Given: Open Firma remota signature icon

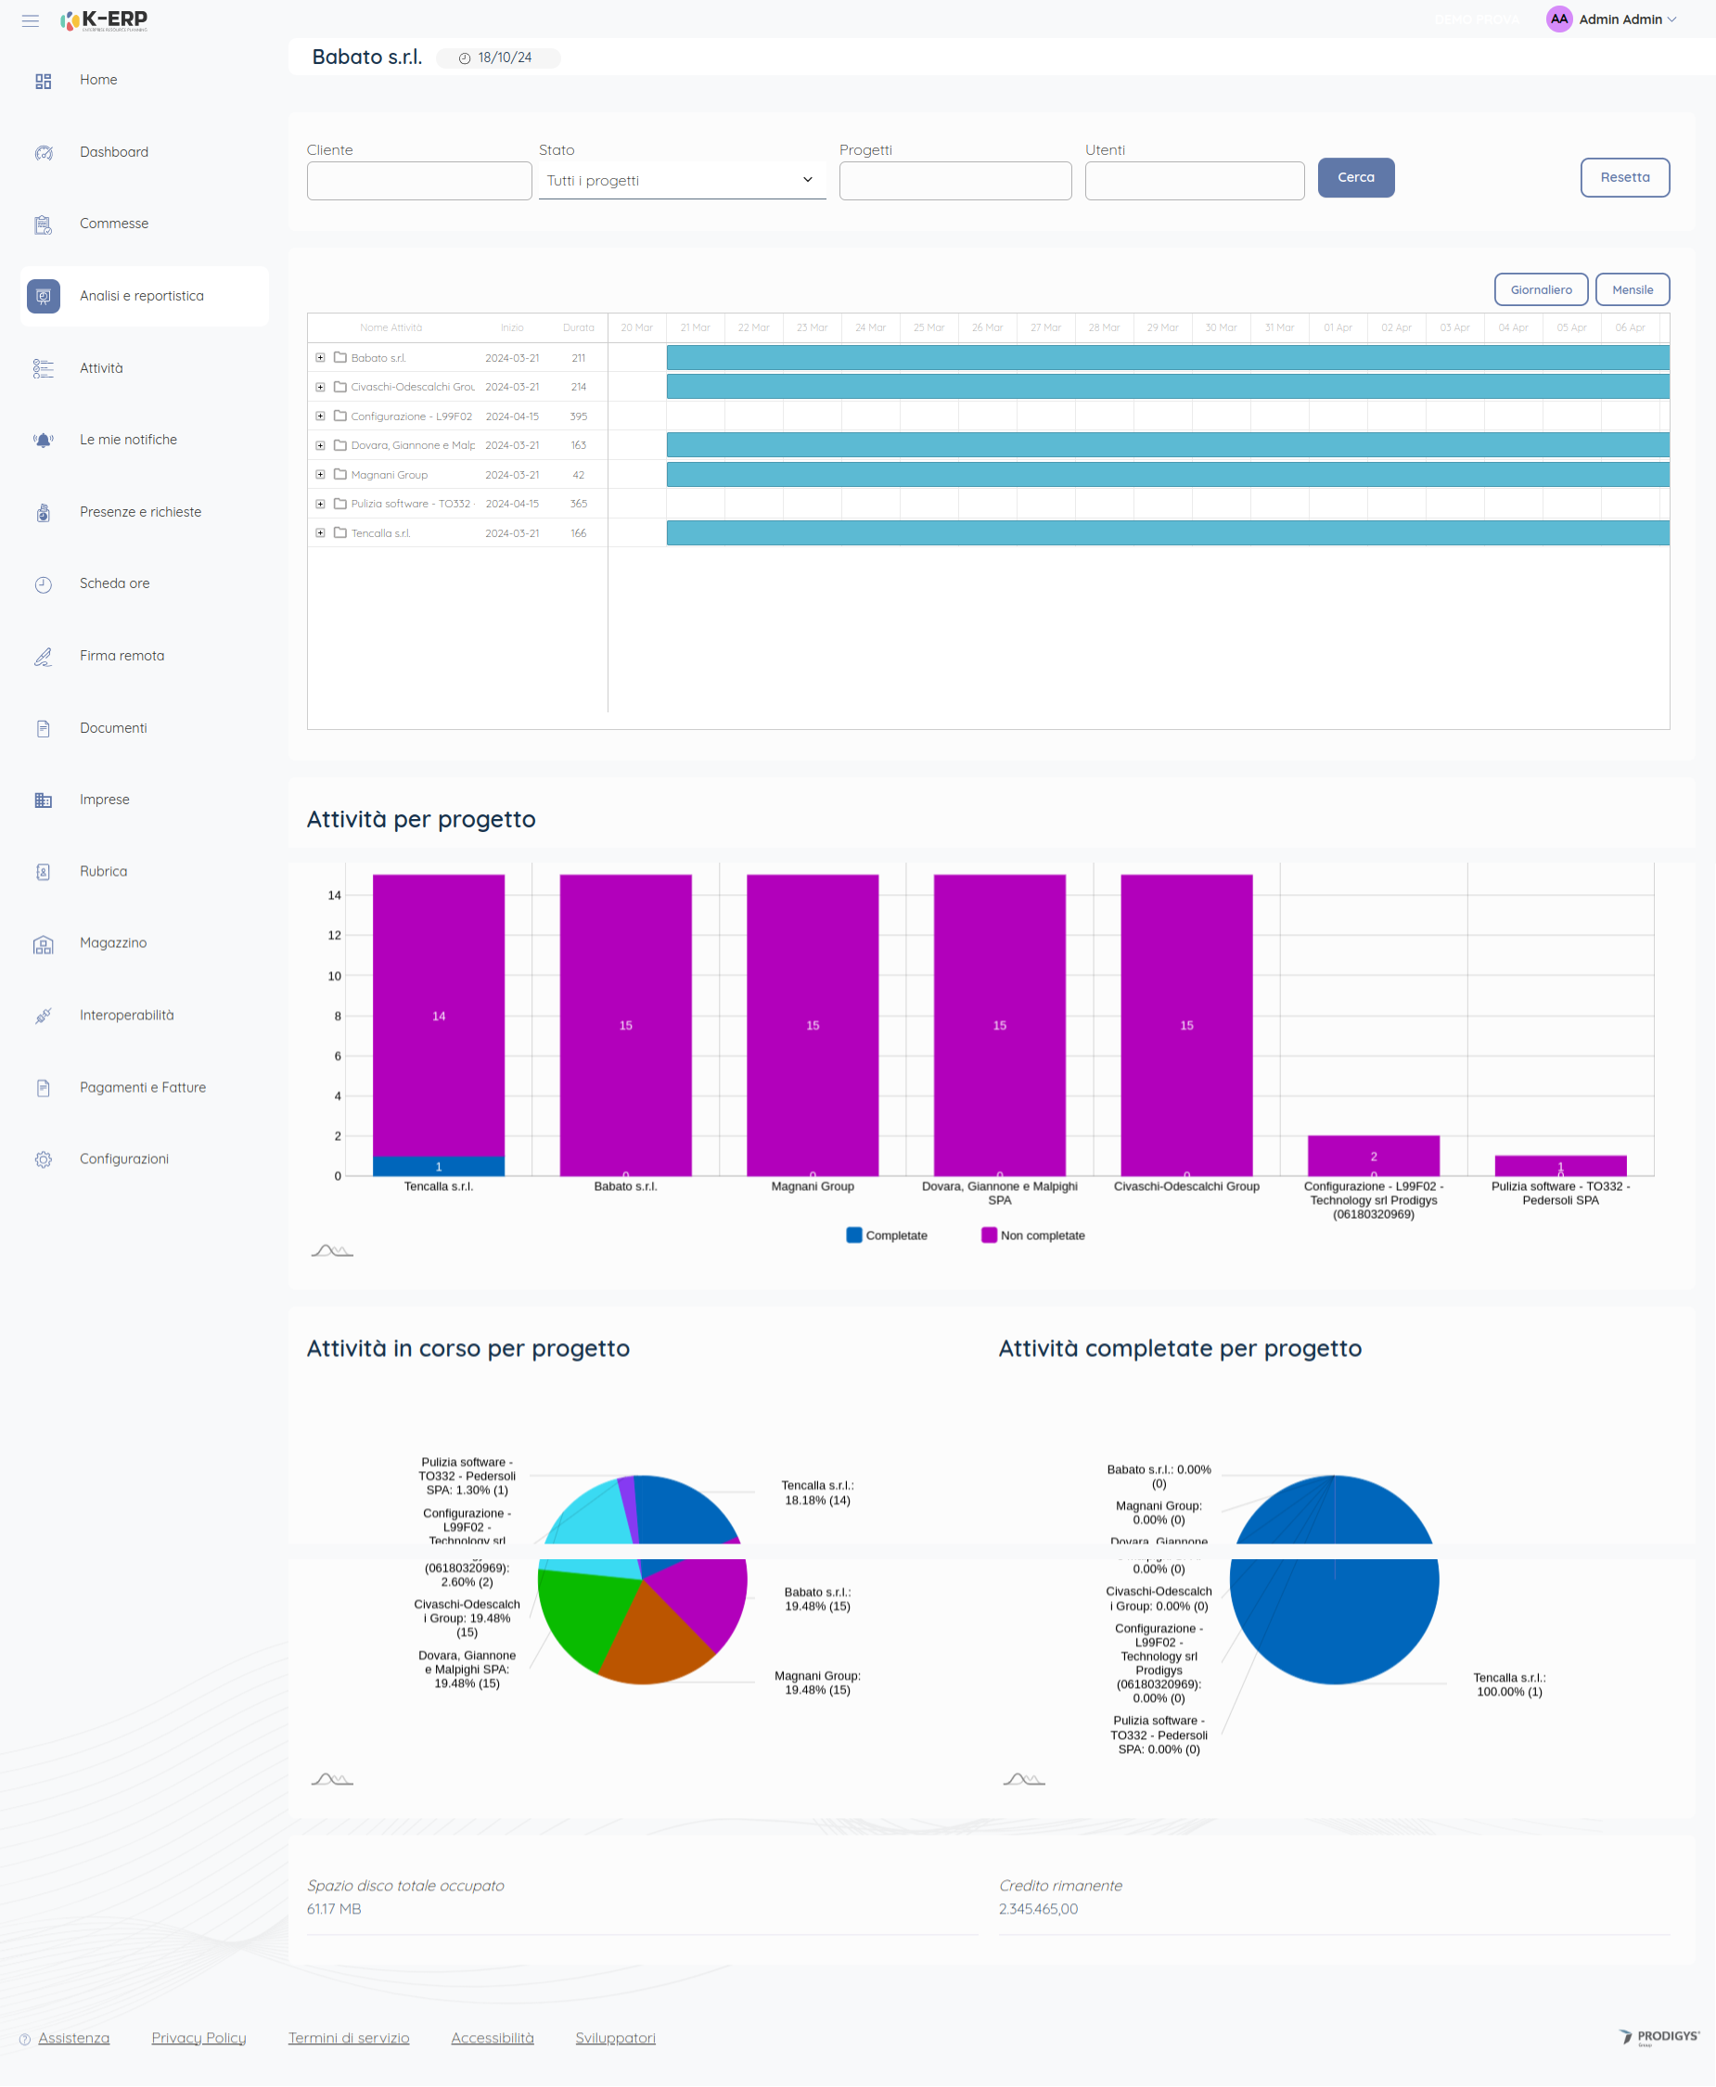Looking at the screenshot, I should [44, 657].
